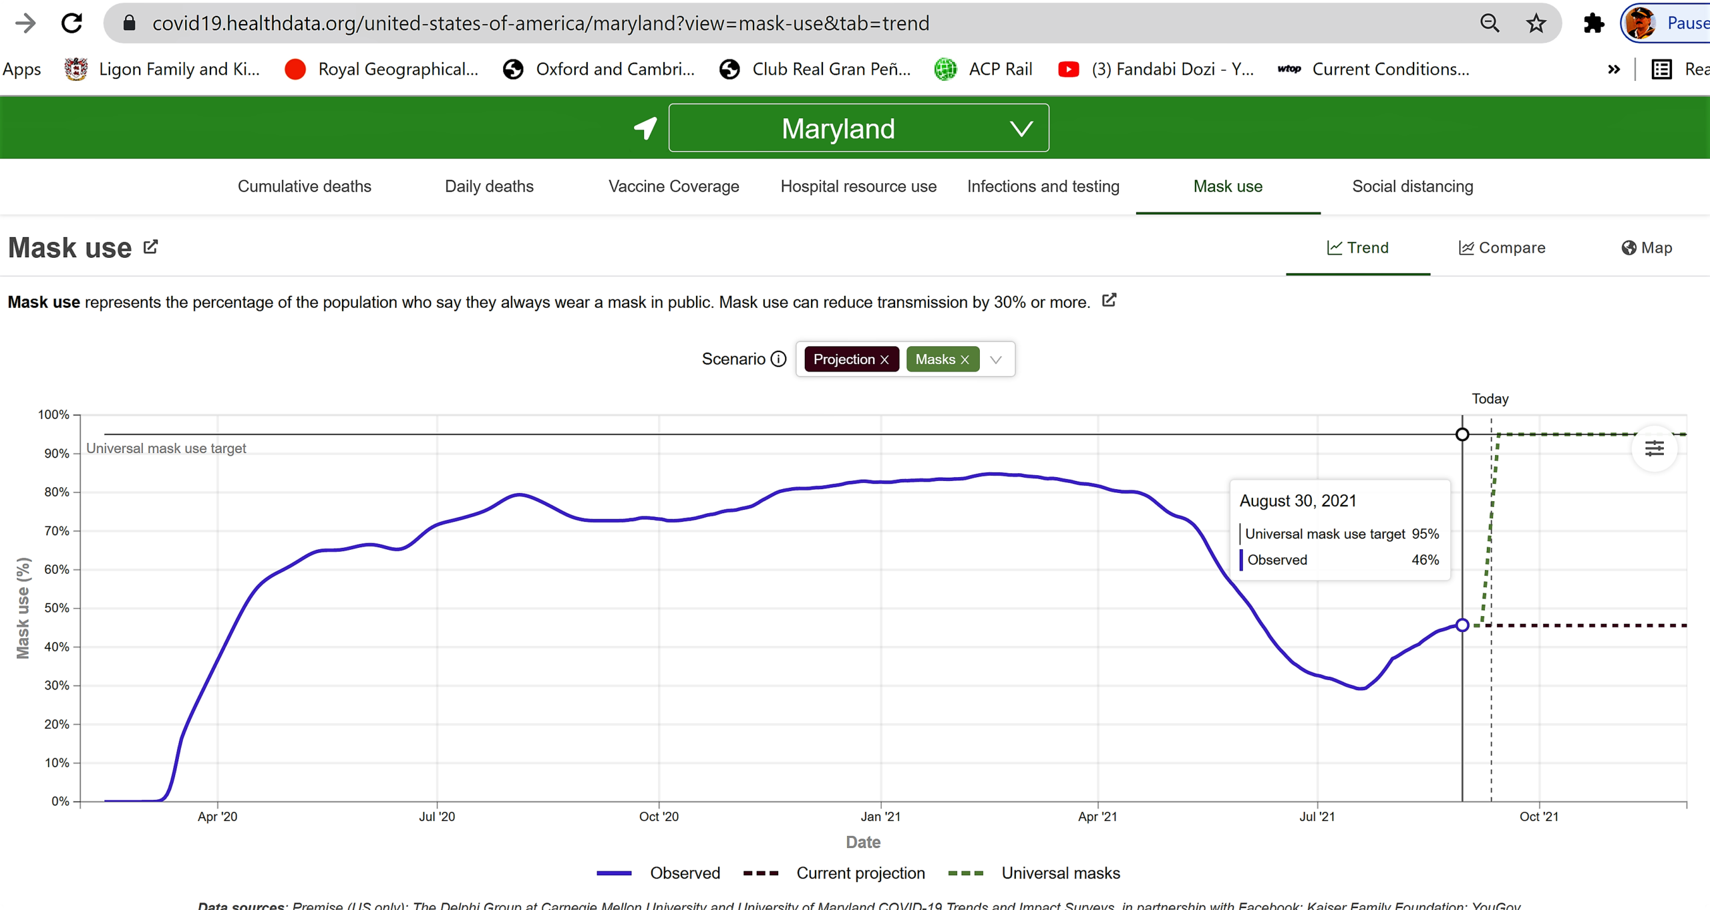The height and width of the screenshot is (910, 1710).
Task: Click the zoom magnifier icon in address bar
Action: 1489,23
